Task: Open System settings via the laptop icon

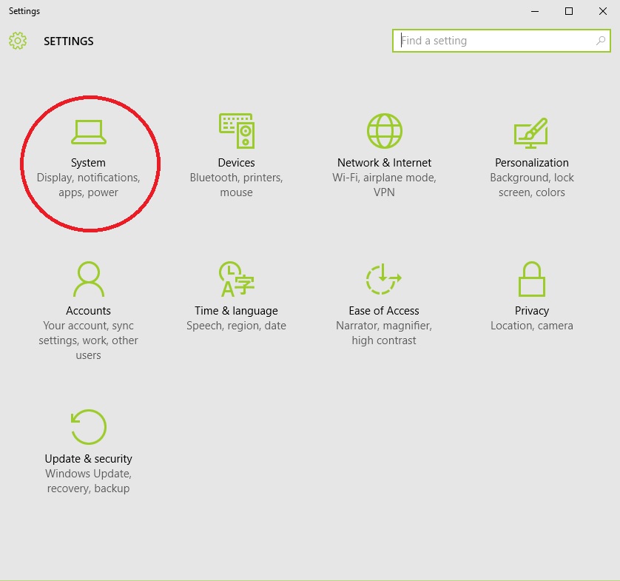Action: point(89,132)
